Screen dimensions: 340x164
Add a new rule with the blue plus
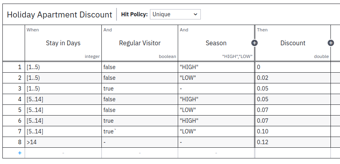tap(19, 153)
